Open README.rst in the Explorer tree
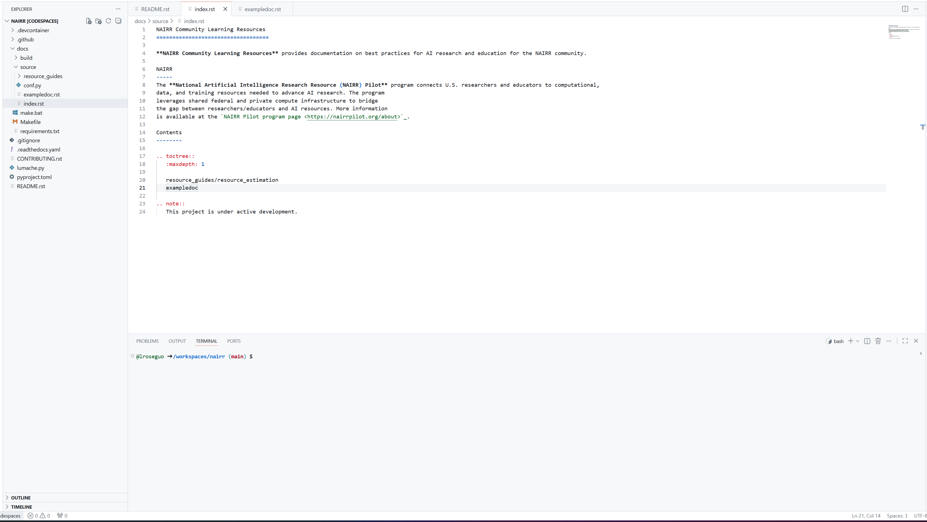Image resolution: width=927 pixels, height=522 pixels. 31,186
